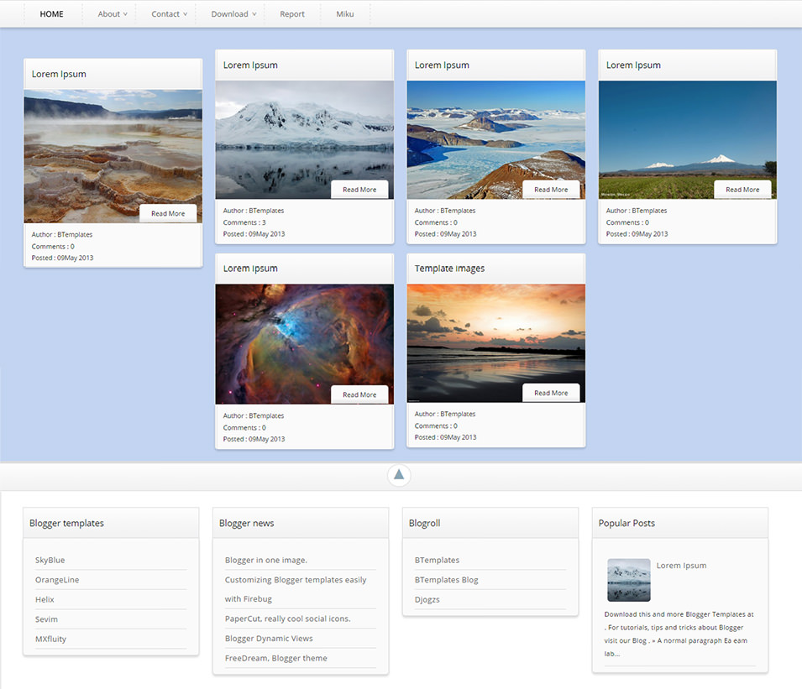This screenshot has width=802, height=689.
Task: Click Read More on the first Lorem Ipsum post
Action: [168, 213]
